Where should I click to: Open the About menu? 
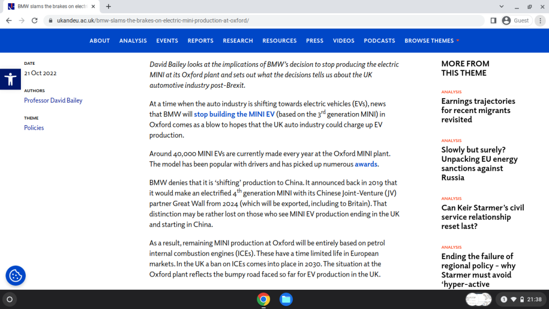[99, 41]
